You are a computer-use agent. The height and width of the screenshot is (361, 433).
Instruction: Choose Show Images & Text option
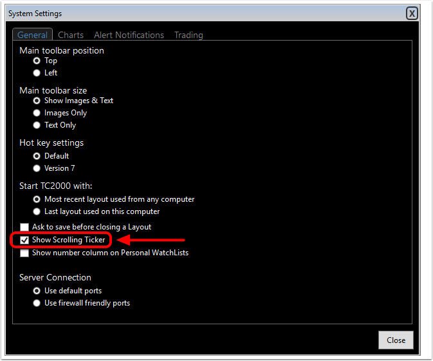(37, 101)
